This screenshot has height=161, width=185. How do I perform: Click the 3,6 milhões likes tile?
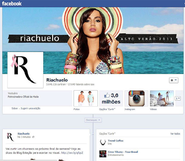[x=111, y=99]
